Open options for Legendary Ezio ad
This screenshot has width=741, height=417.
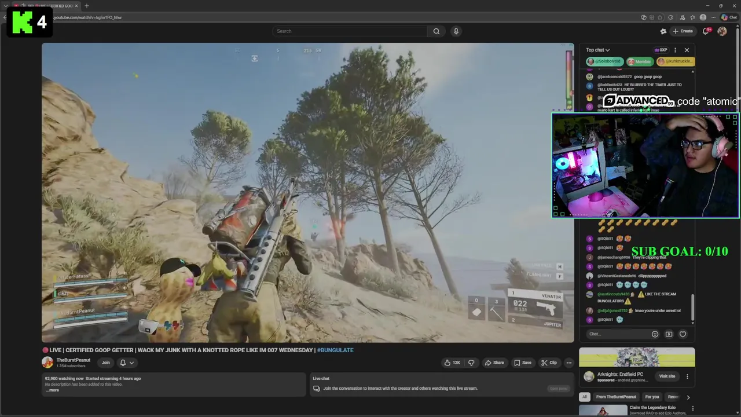tap(692, 409)
